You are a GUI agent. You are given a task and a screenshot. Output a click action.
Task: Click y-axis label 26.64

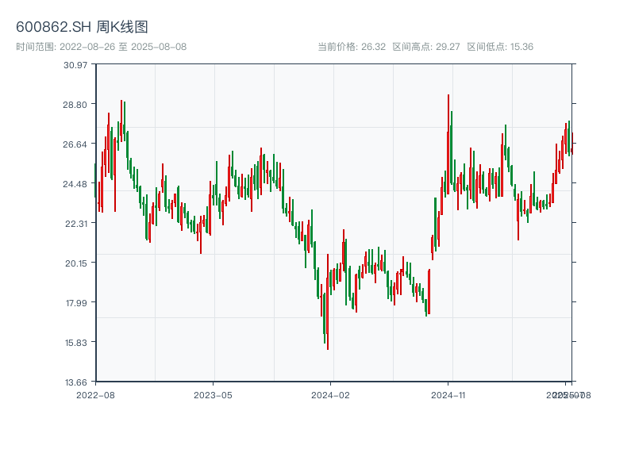point(75,144)
